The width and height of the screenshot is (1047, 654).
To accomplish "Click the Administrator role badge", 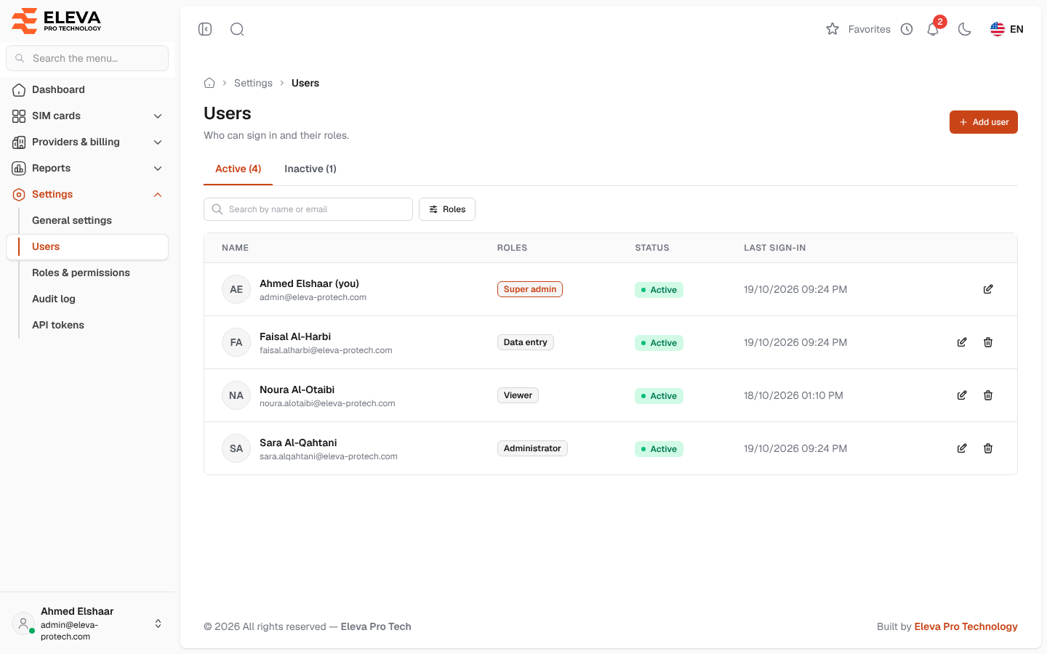I will tap(532, 448).
